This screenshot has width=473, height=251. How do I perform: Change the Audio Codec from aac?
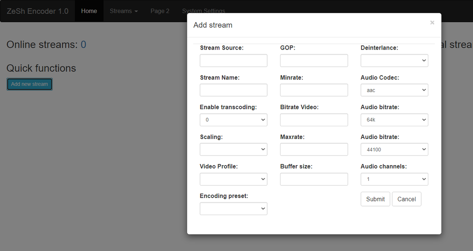(x=394, y=90)
